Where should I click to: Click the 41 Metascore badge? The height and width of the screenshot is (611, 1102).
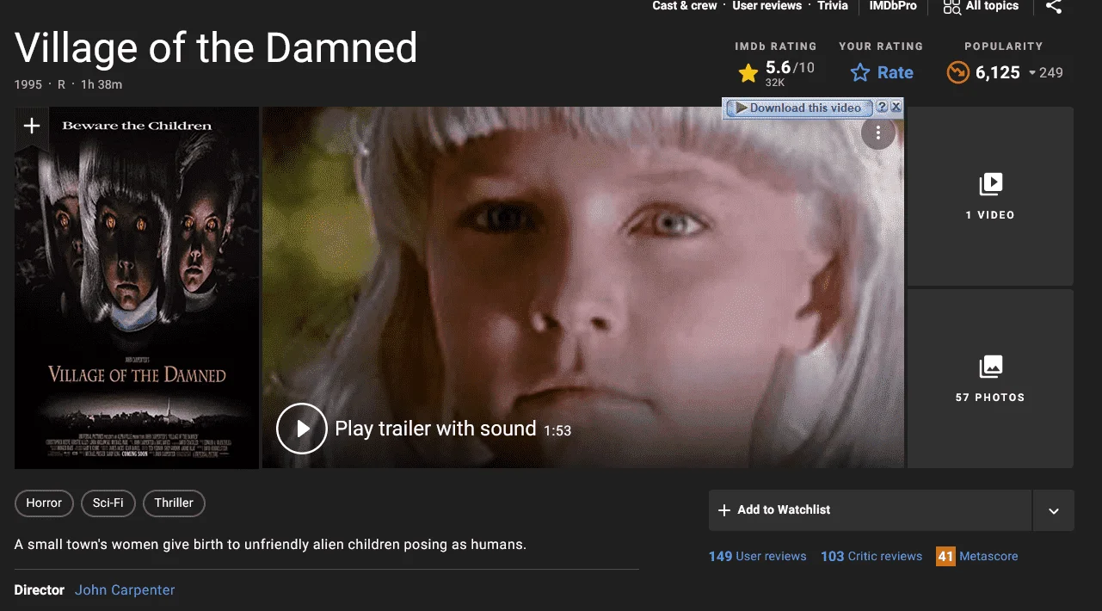[x=946, y=557]
